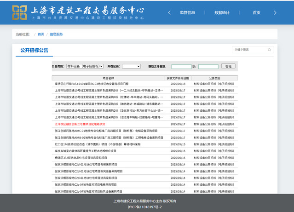294x212 pixels.
Task: Focus the 关键字搜索 keyword search box
Action: coord(248,50)
